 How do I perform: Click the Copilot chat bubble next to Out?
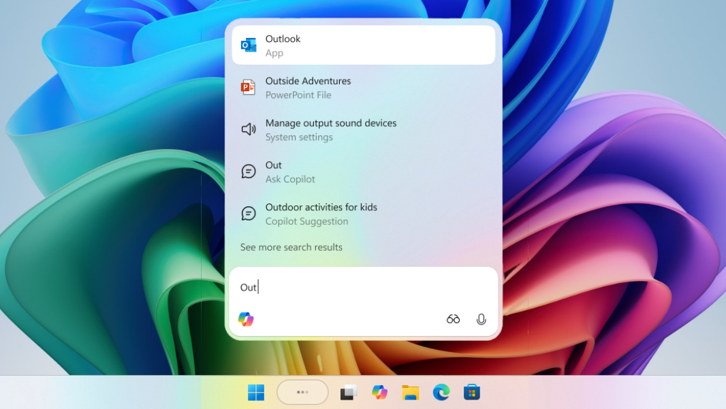click(x=248, y=171)
